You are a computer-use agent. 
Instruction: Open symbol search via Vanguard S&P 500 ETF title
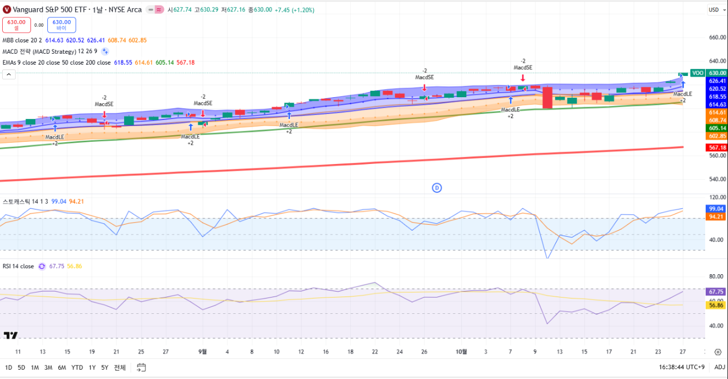77,10
